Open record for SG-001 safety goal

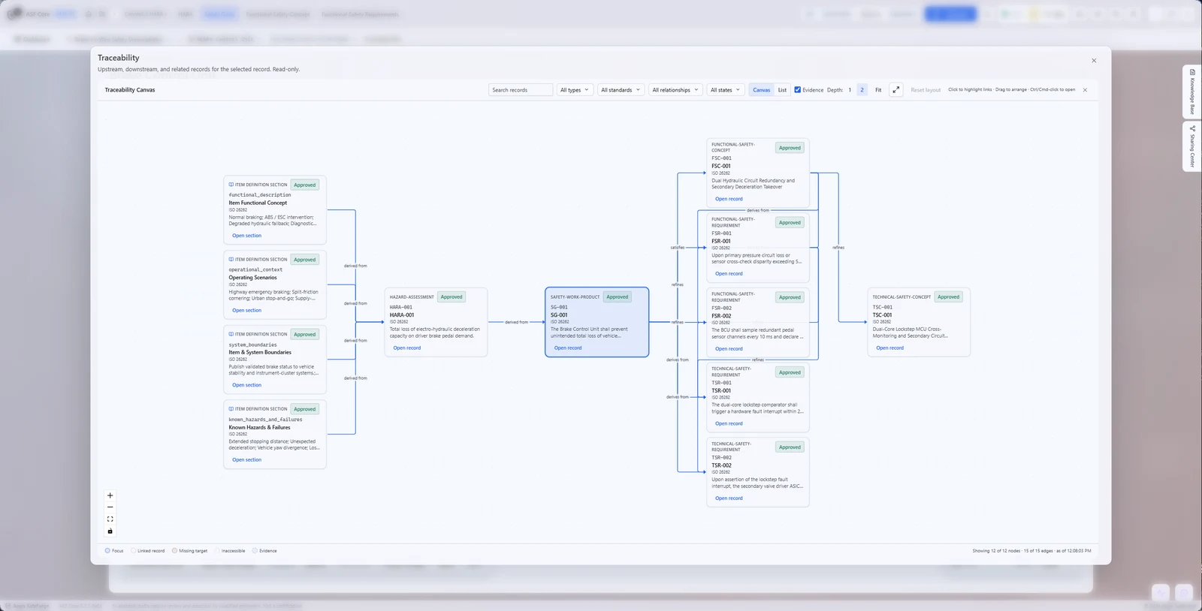pyautogui.click(x=568, y=348)
